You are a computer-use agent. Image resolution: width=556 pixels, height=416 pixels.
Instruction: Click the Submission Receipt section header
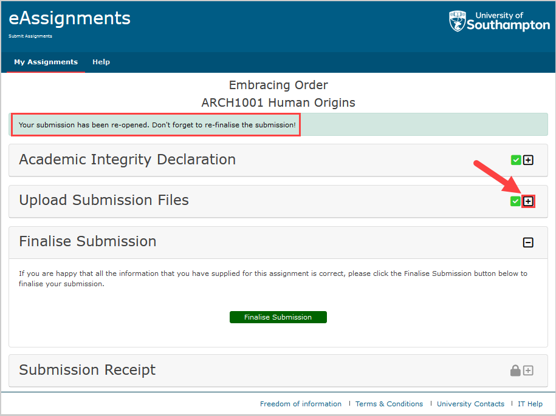pyautogui.click(x=87, y=370)
